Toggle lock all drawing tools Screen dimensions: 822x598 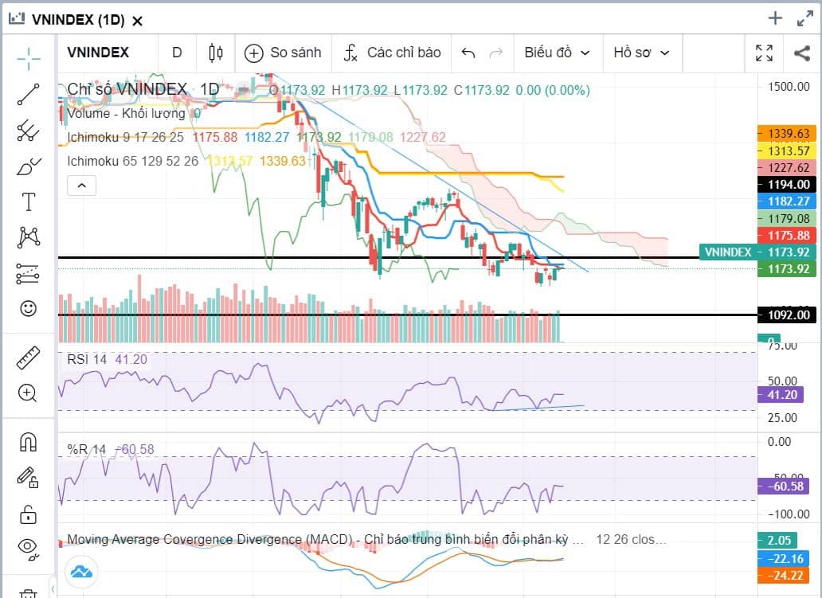29,514
